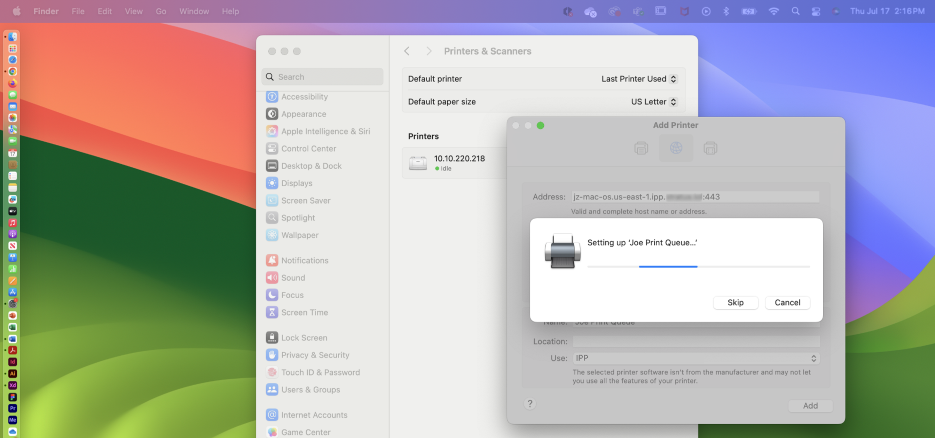Image resolution: width=935 pixels, height=438 pixels.
Task: Click the help question mark button
Action: point(530,404)
